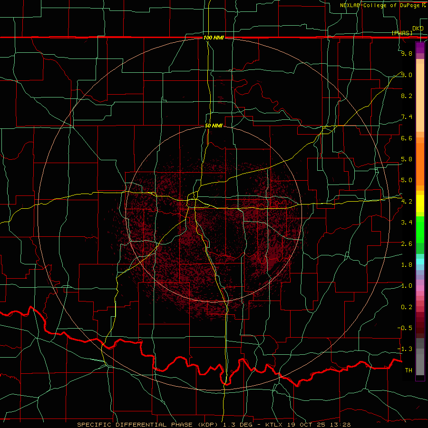
Task: Pick the 7.4 scale label
Action: click(x=407, y=117)
